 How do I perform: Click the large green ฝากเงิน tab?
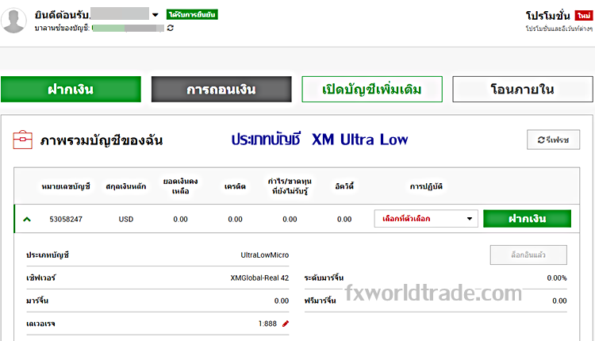(71, 90)
